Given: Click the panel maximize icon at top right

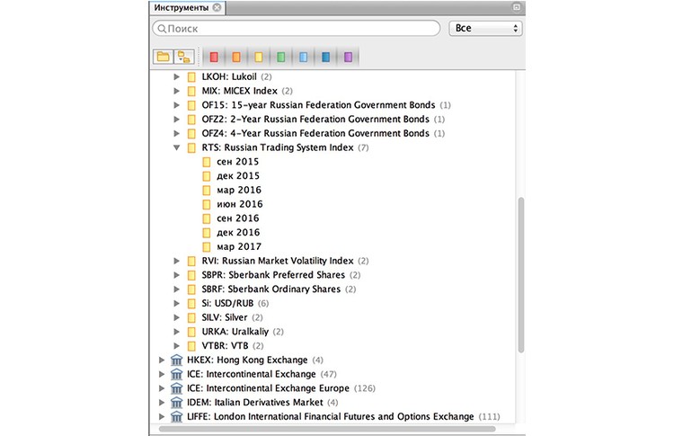Looking at the screenshot, I should [517, 7].
